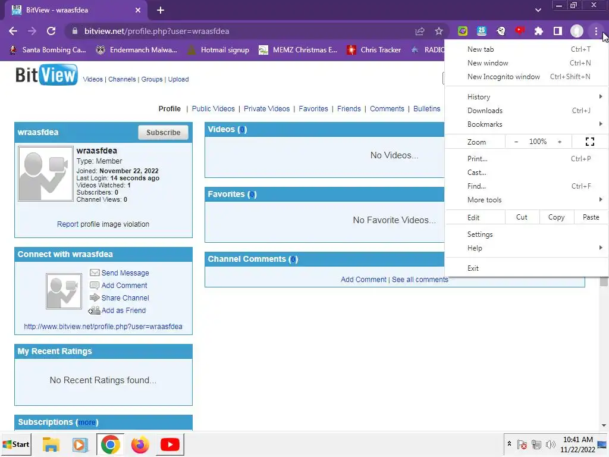Viewport: 609px width, 457px height.
Task: Click the address bar URL field
Action: 241,31
